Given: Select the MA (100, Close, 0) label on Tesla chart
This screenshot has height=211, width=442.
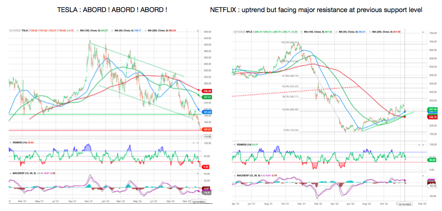Looking at the screenshot, I should click(90, 30).
